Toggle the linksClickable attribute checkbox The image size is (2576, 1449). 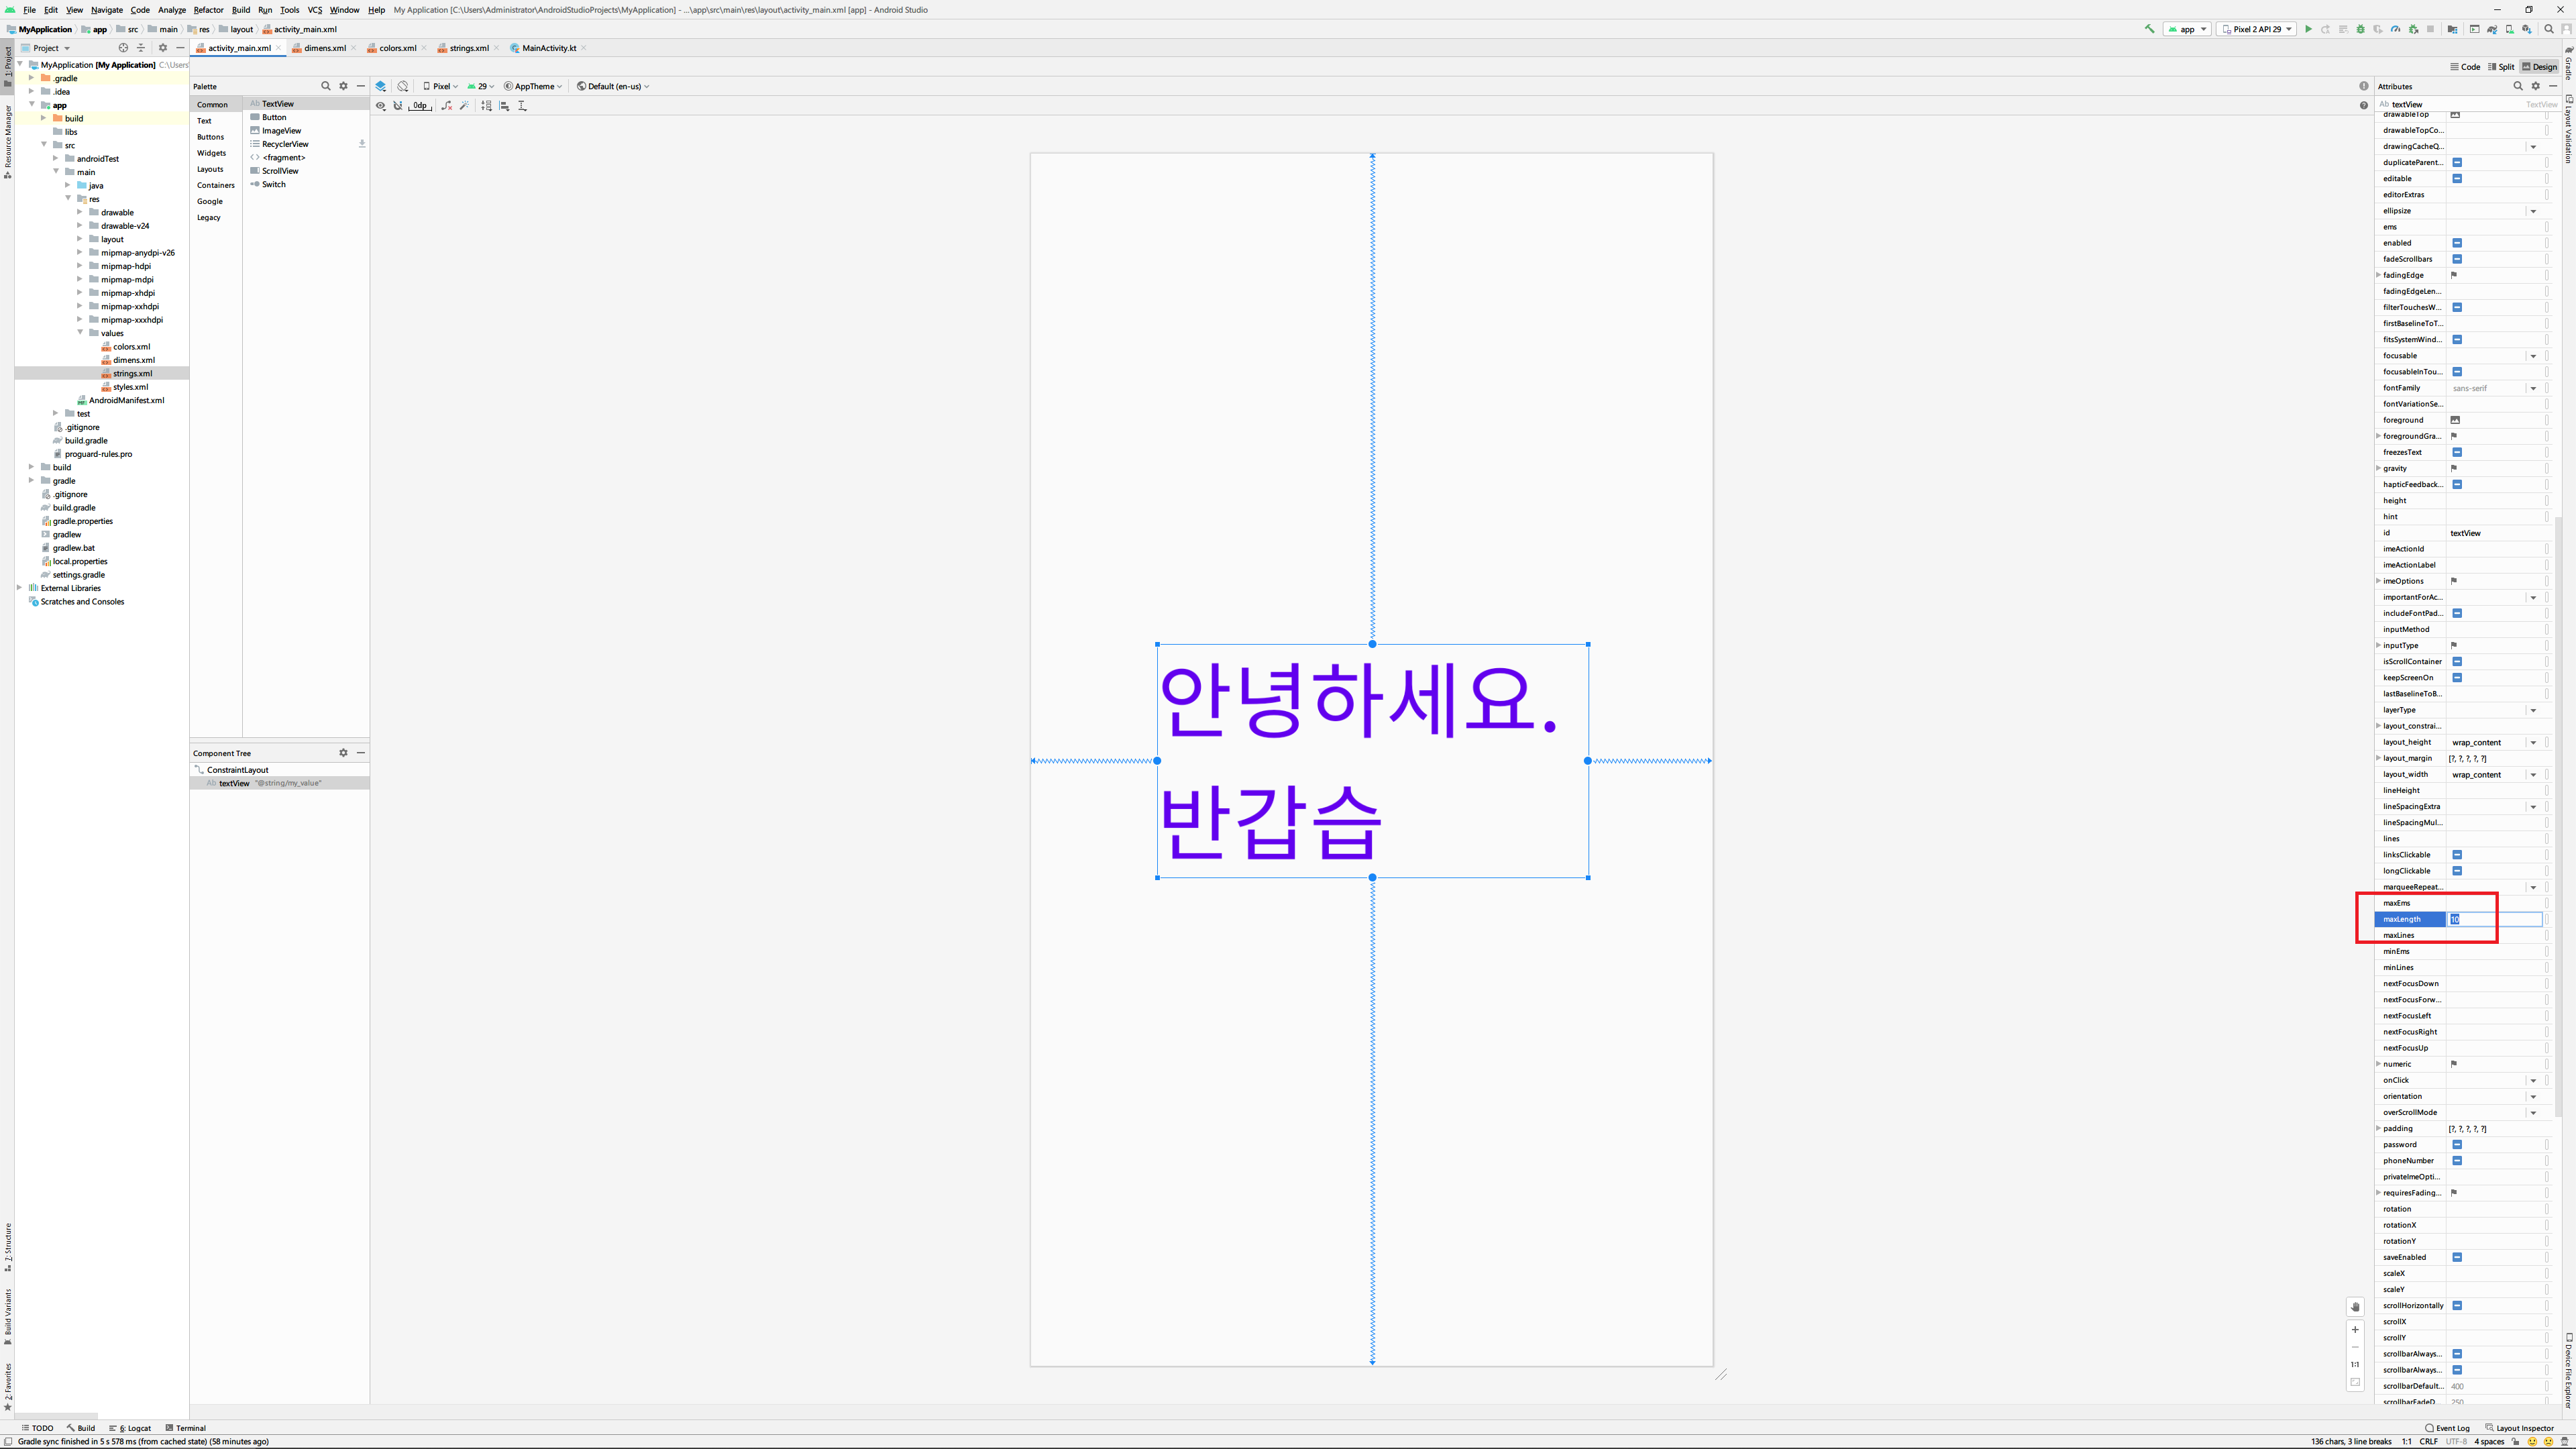tap(2457, 855)
